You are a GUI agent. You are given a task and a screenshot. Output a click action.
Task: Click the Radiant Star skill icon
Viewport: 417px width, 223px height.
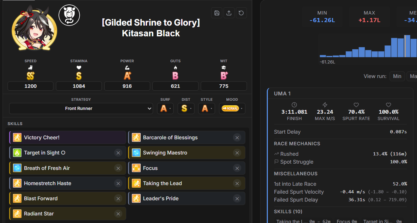17,214
